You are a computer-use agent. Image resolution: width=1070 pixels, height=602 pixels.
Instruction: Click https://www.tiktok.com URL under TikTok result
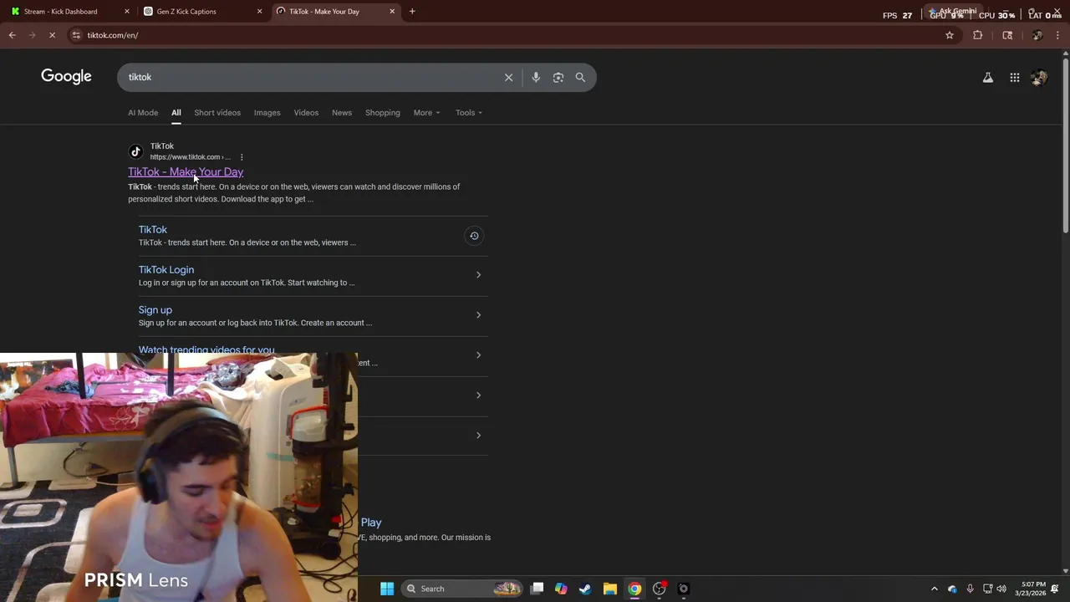(x=190, y=157)
